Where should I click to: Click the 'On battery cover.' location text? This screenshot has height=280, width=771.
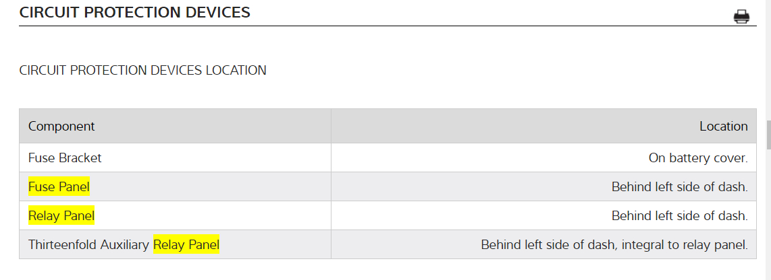(x=697, y=158)
